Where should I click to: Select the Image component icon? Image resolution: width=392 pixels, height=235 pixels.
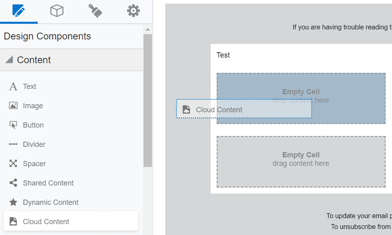tap(13, 105)
